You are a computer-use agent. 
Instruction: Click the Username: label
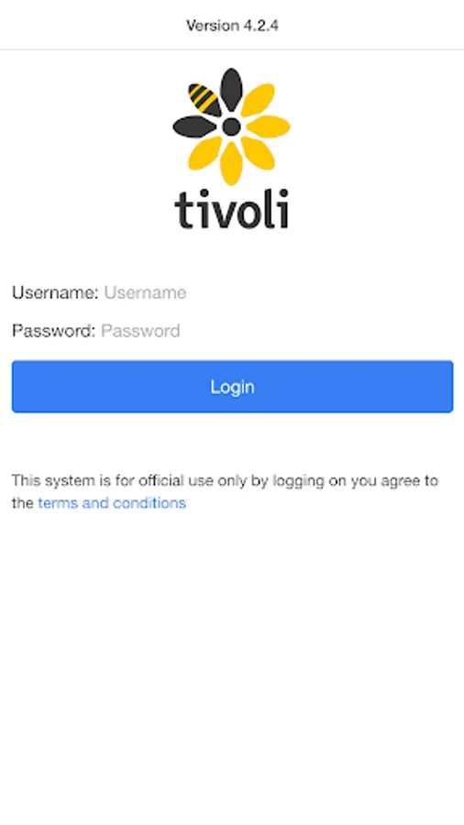coord(55,292)
